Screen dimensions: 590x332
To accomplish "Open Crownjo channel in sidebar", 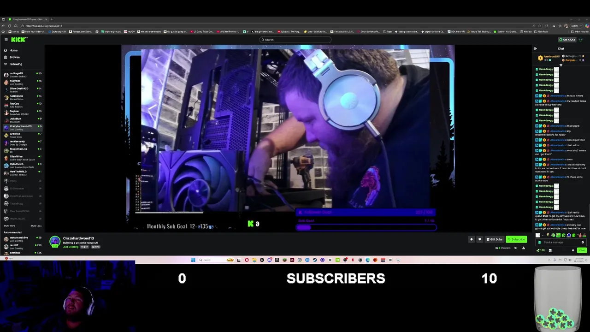I will pos(22,135).
